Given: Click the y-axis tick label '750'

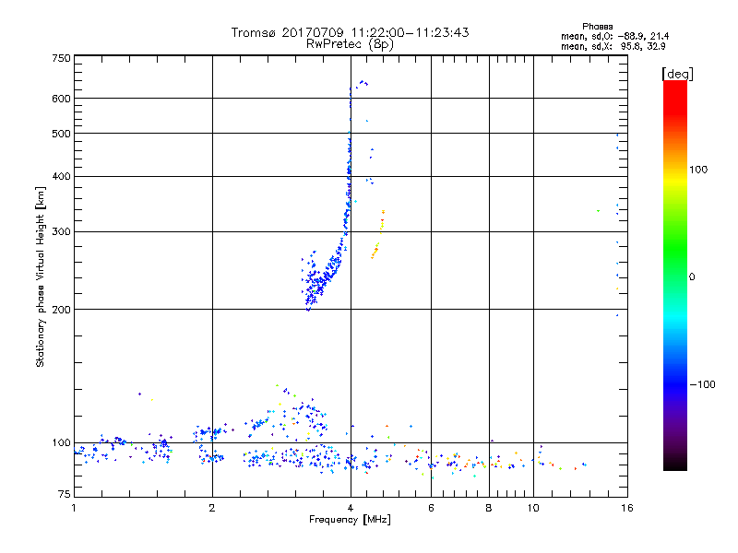Looking at the screenshot, I should [x=61, y=58].
